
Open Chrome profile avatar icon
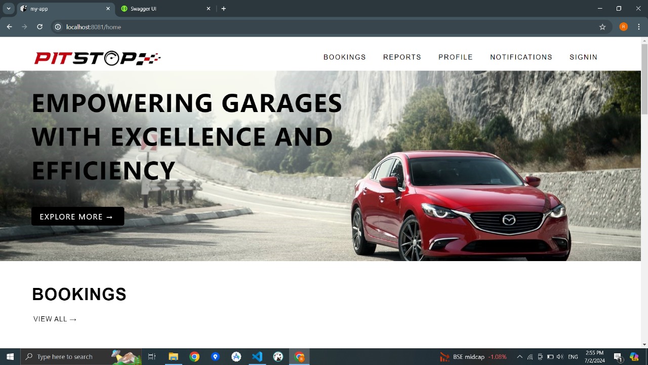point(623,27)
